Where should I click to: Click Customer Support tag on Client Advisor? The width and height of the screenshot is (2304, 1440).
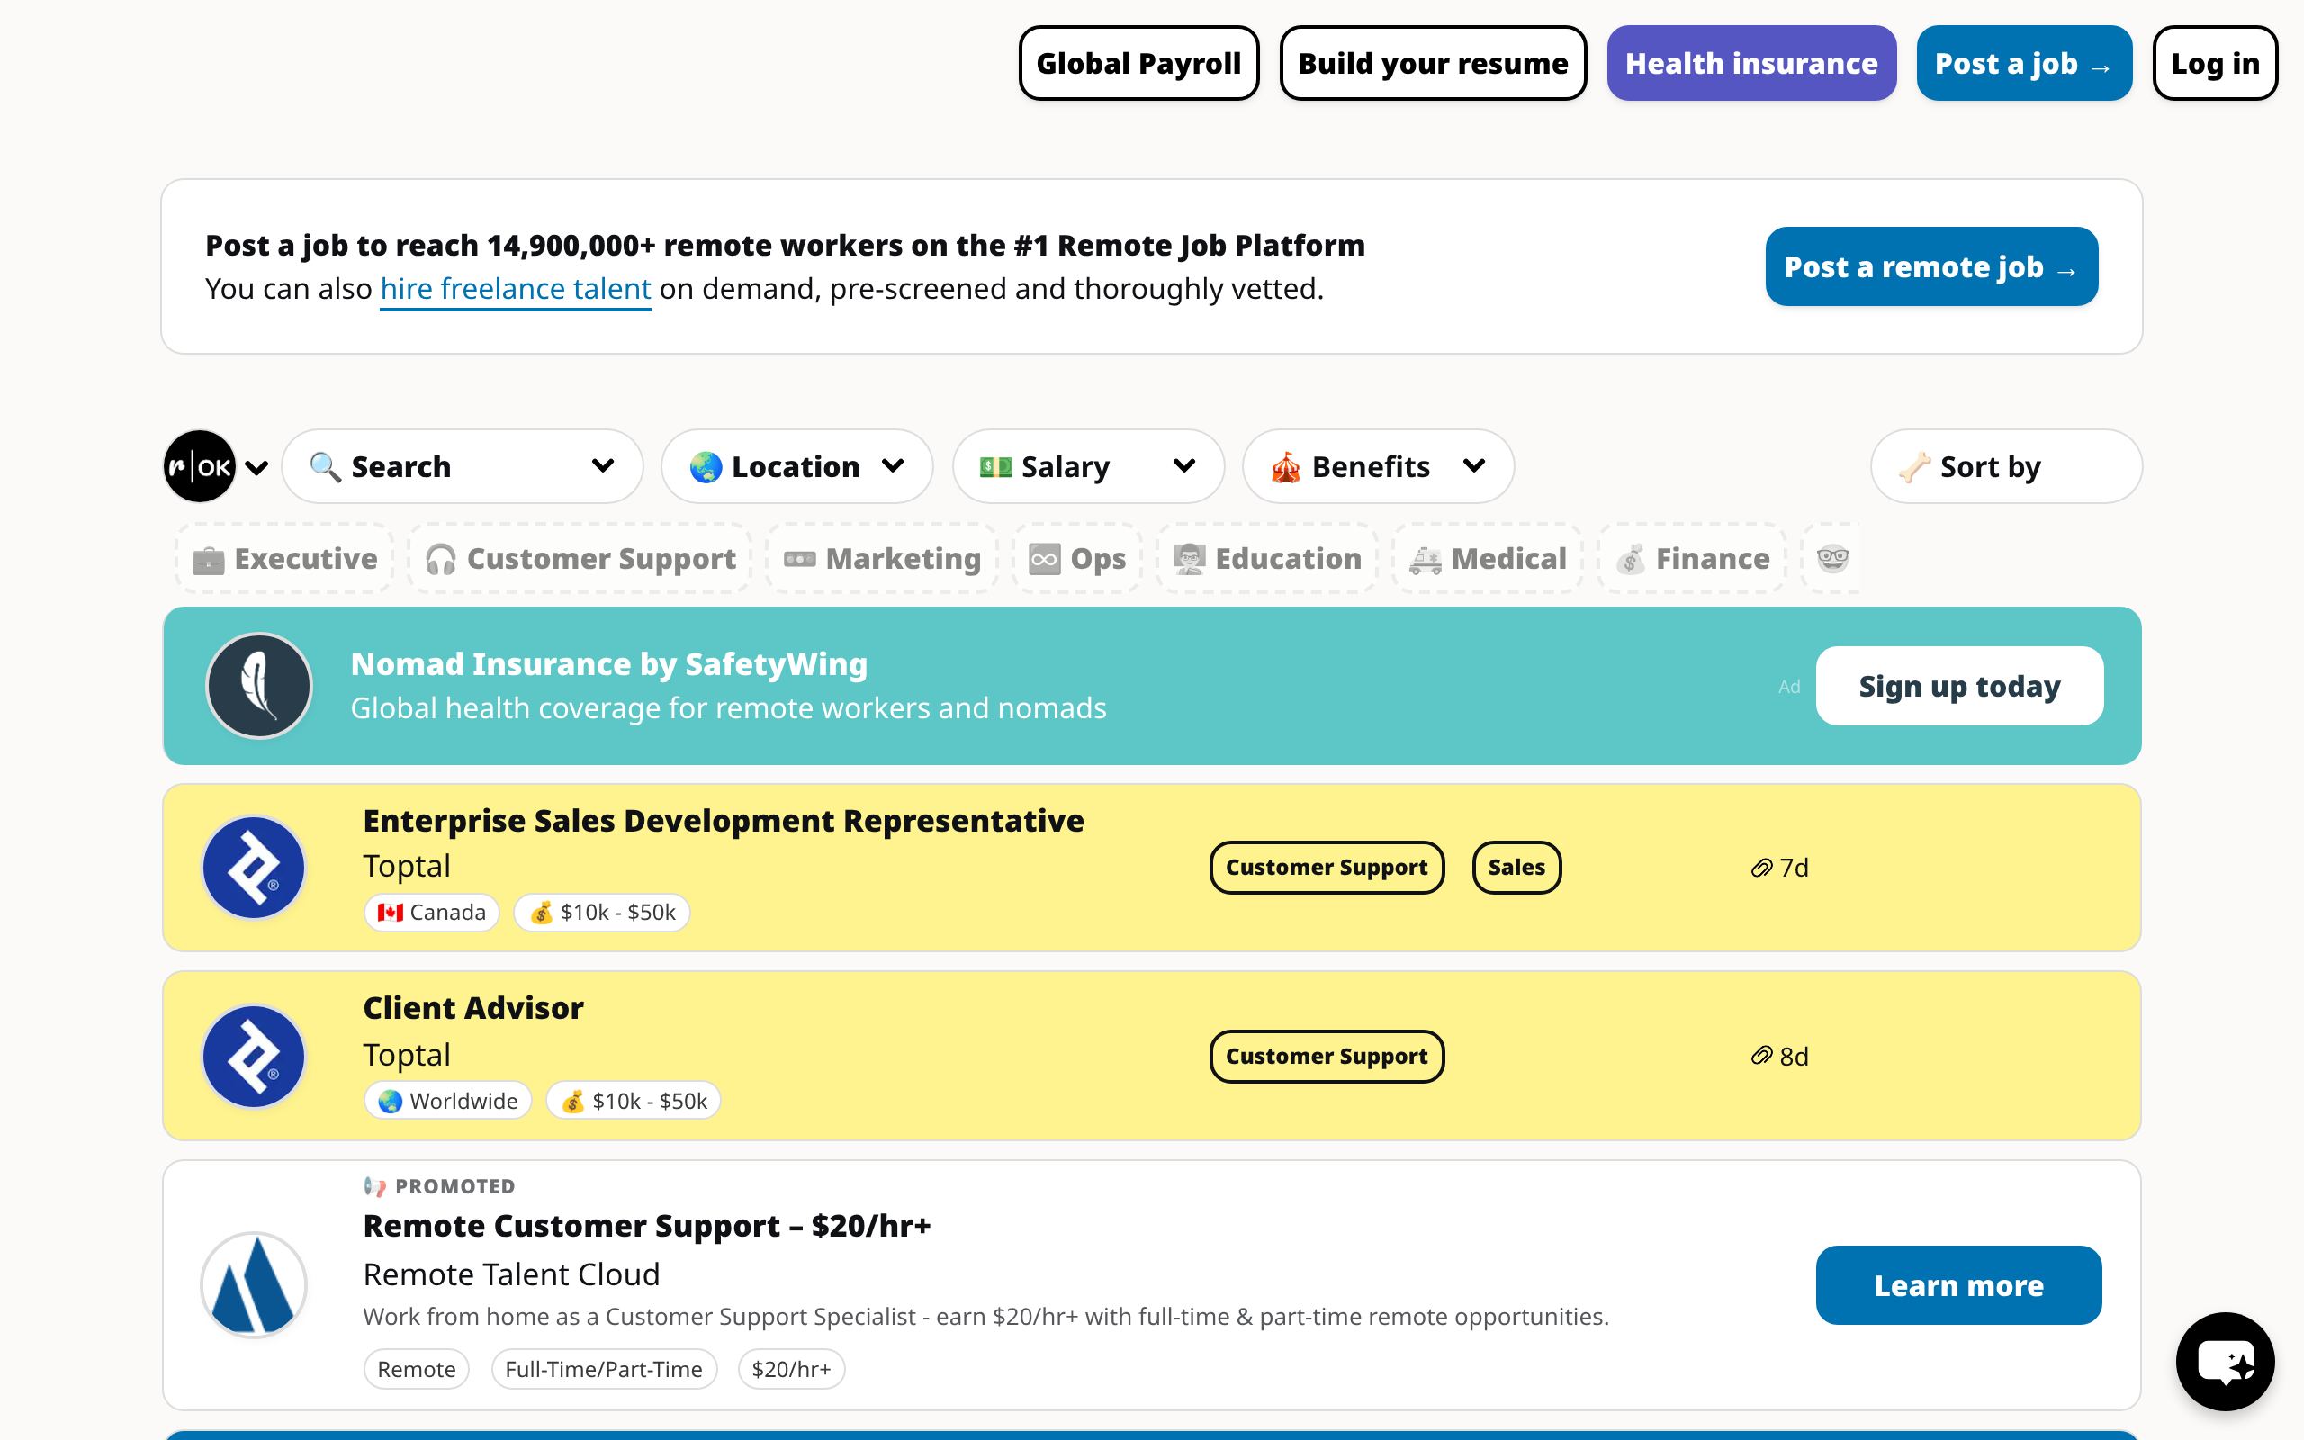point(1327,1057)
